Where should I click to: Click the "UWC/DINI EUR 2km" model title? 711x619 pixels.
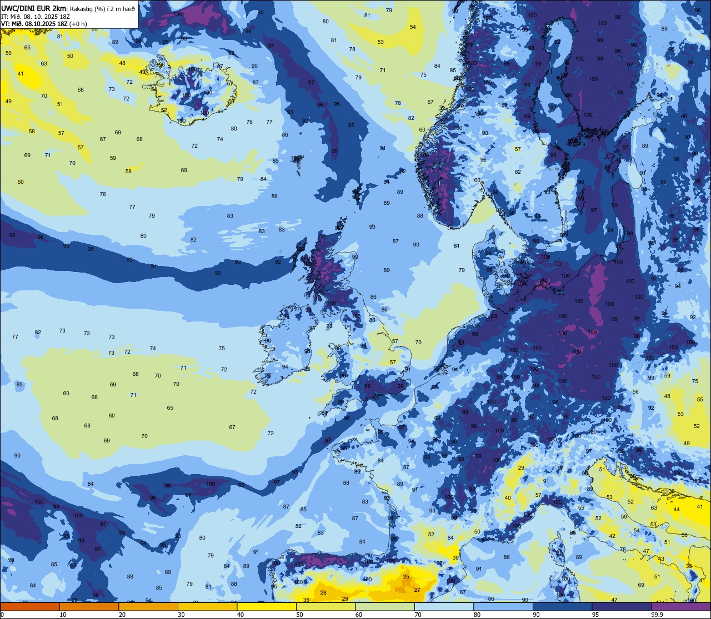[x=34, y=8]
